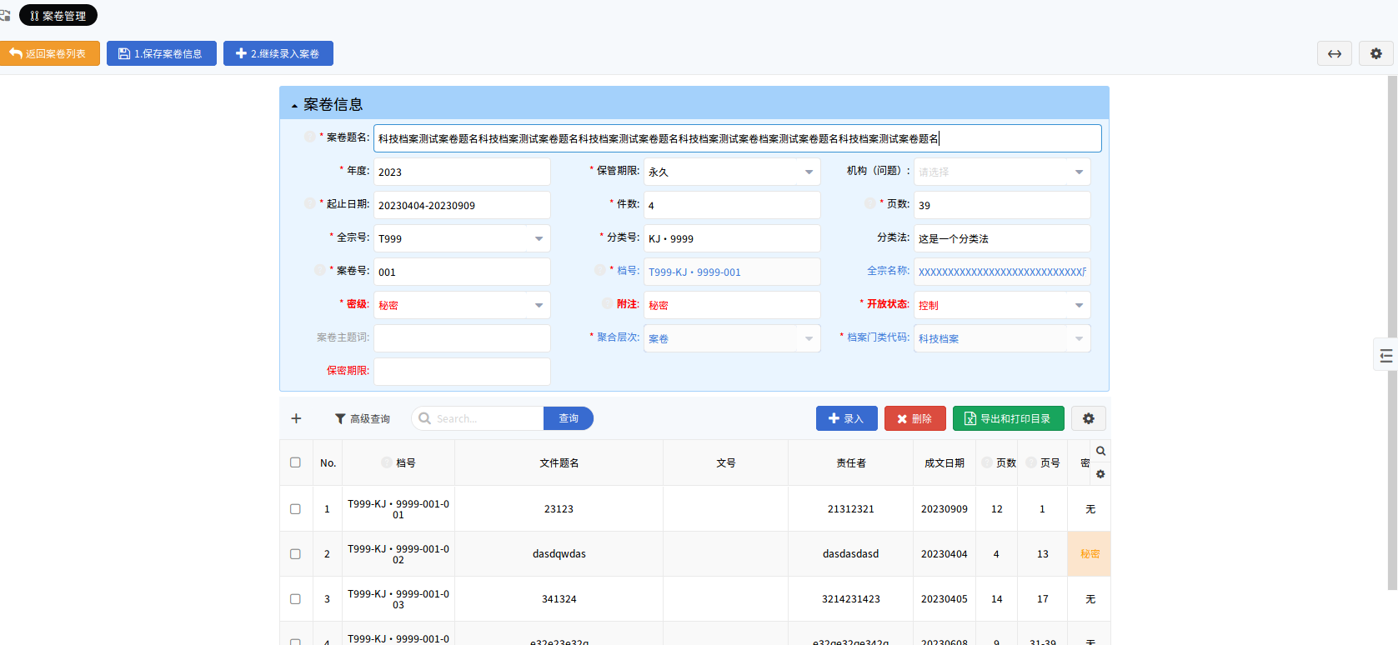The image size is (1398, 645).
Task: Click the red 删除 button
Action: 914,418
